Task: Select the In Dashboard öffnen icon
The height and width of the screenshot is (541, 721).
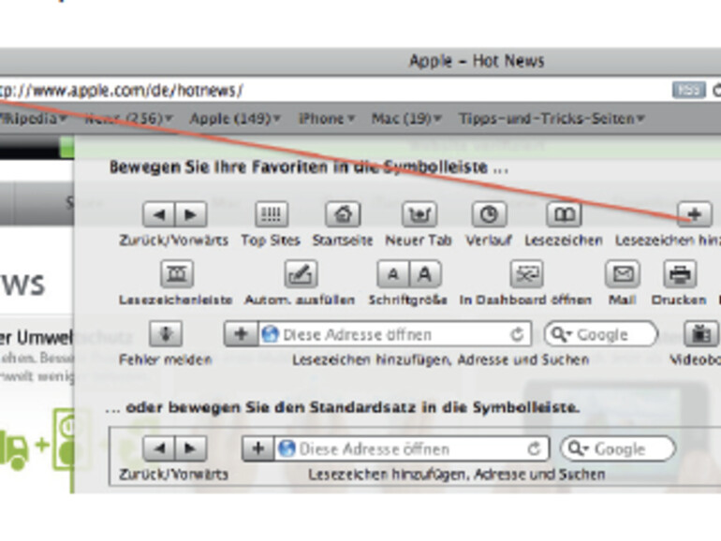Action: (x=527, y=274)
